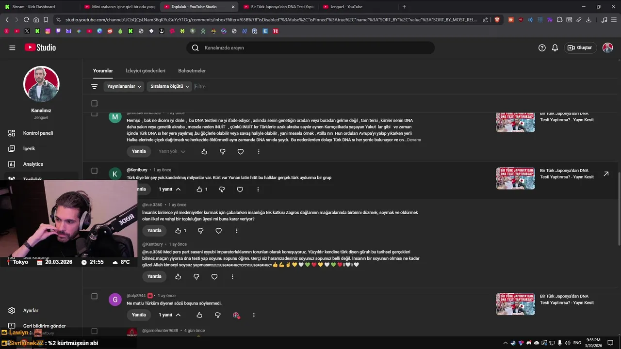
Task: Click the ENG language indicator in the taskbar
Action: tap(577, 343)
